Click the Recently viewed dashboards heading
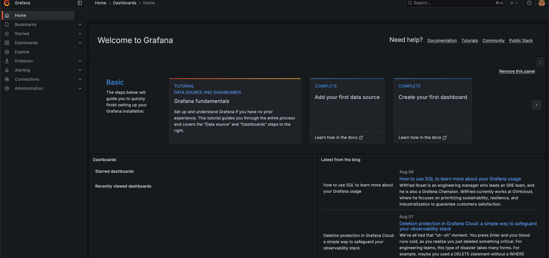The height and width of the screenshot is (258, 549). click(123, 186)
